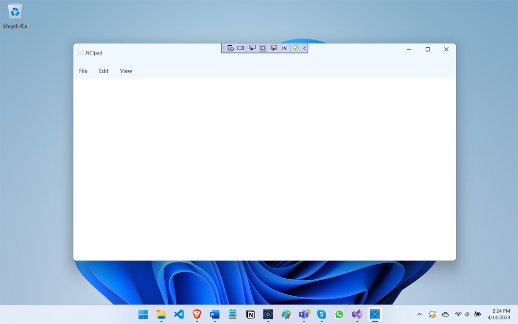This screenshot has width=518, height=324.
Task: Toggle Track Focused Element in debug toolbar
Action: pyautogui.click(x=274, y=48)
